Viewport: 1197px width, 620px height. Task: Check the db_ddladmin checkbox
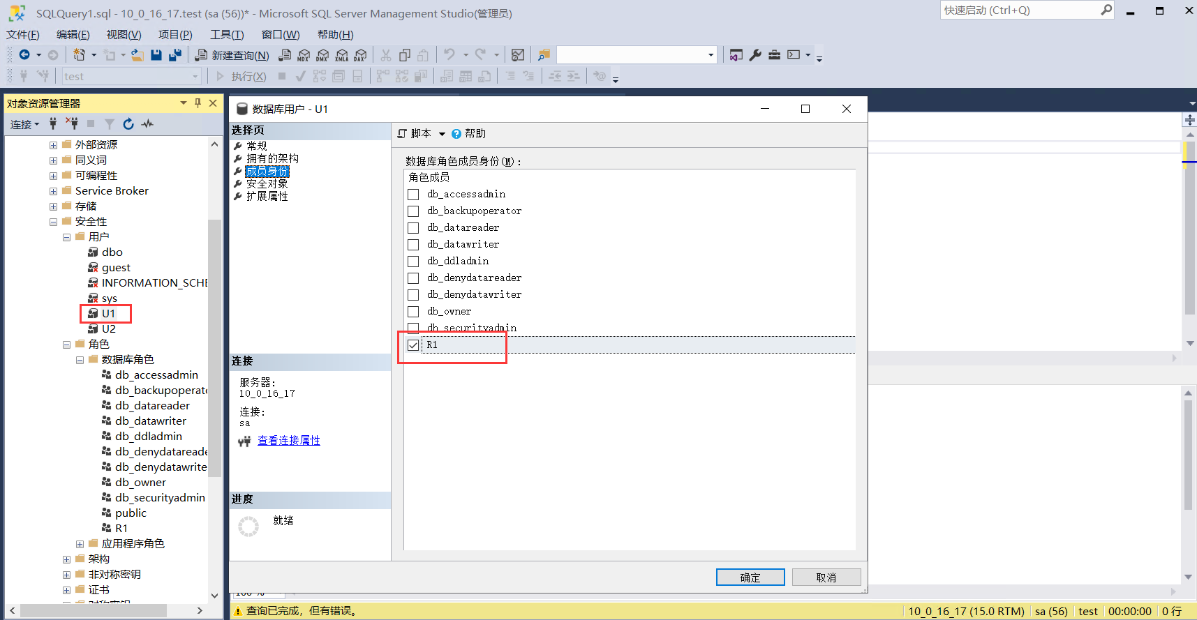coord(413,262)
